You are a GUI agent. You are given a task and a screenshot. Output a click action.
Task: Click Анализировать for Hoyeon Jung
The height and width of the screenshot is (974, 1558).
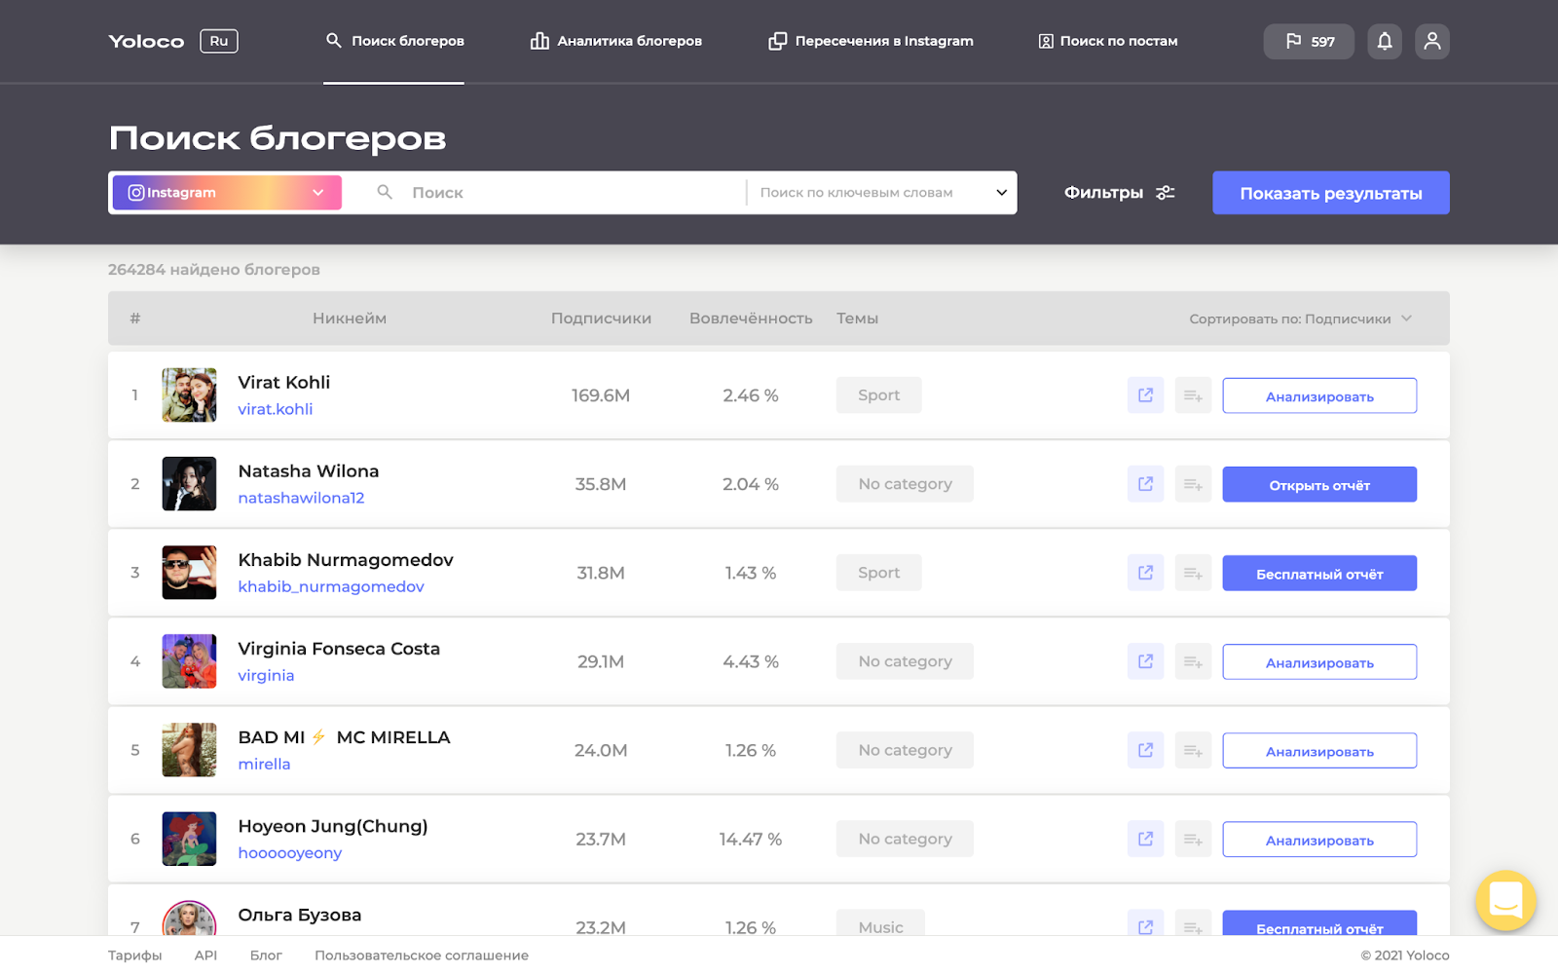click(1319, 839)
